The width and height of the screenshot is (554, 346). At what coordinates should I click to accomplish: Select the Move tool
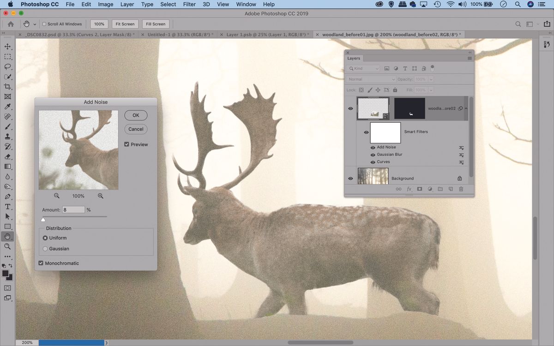pyautogui.click(x=7, y=46)
